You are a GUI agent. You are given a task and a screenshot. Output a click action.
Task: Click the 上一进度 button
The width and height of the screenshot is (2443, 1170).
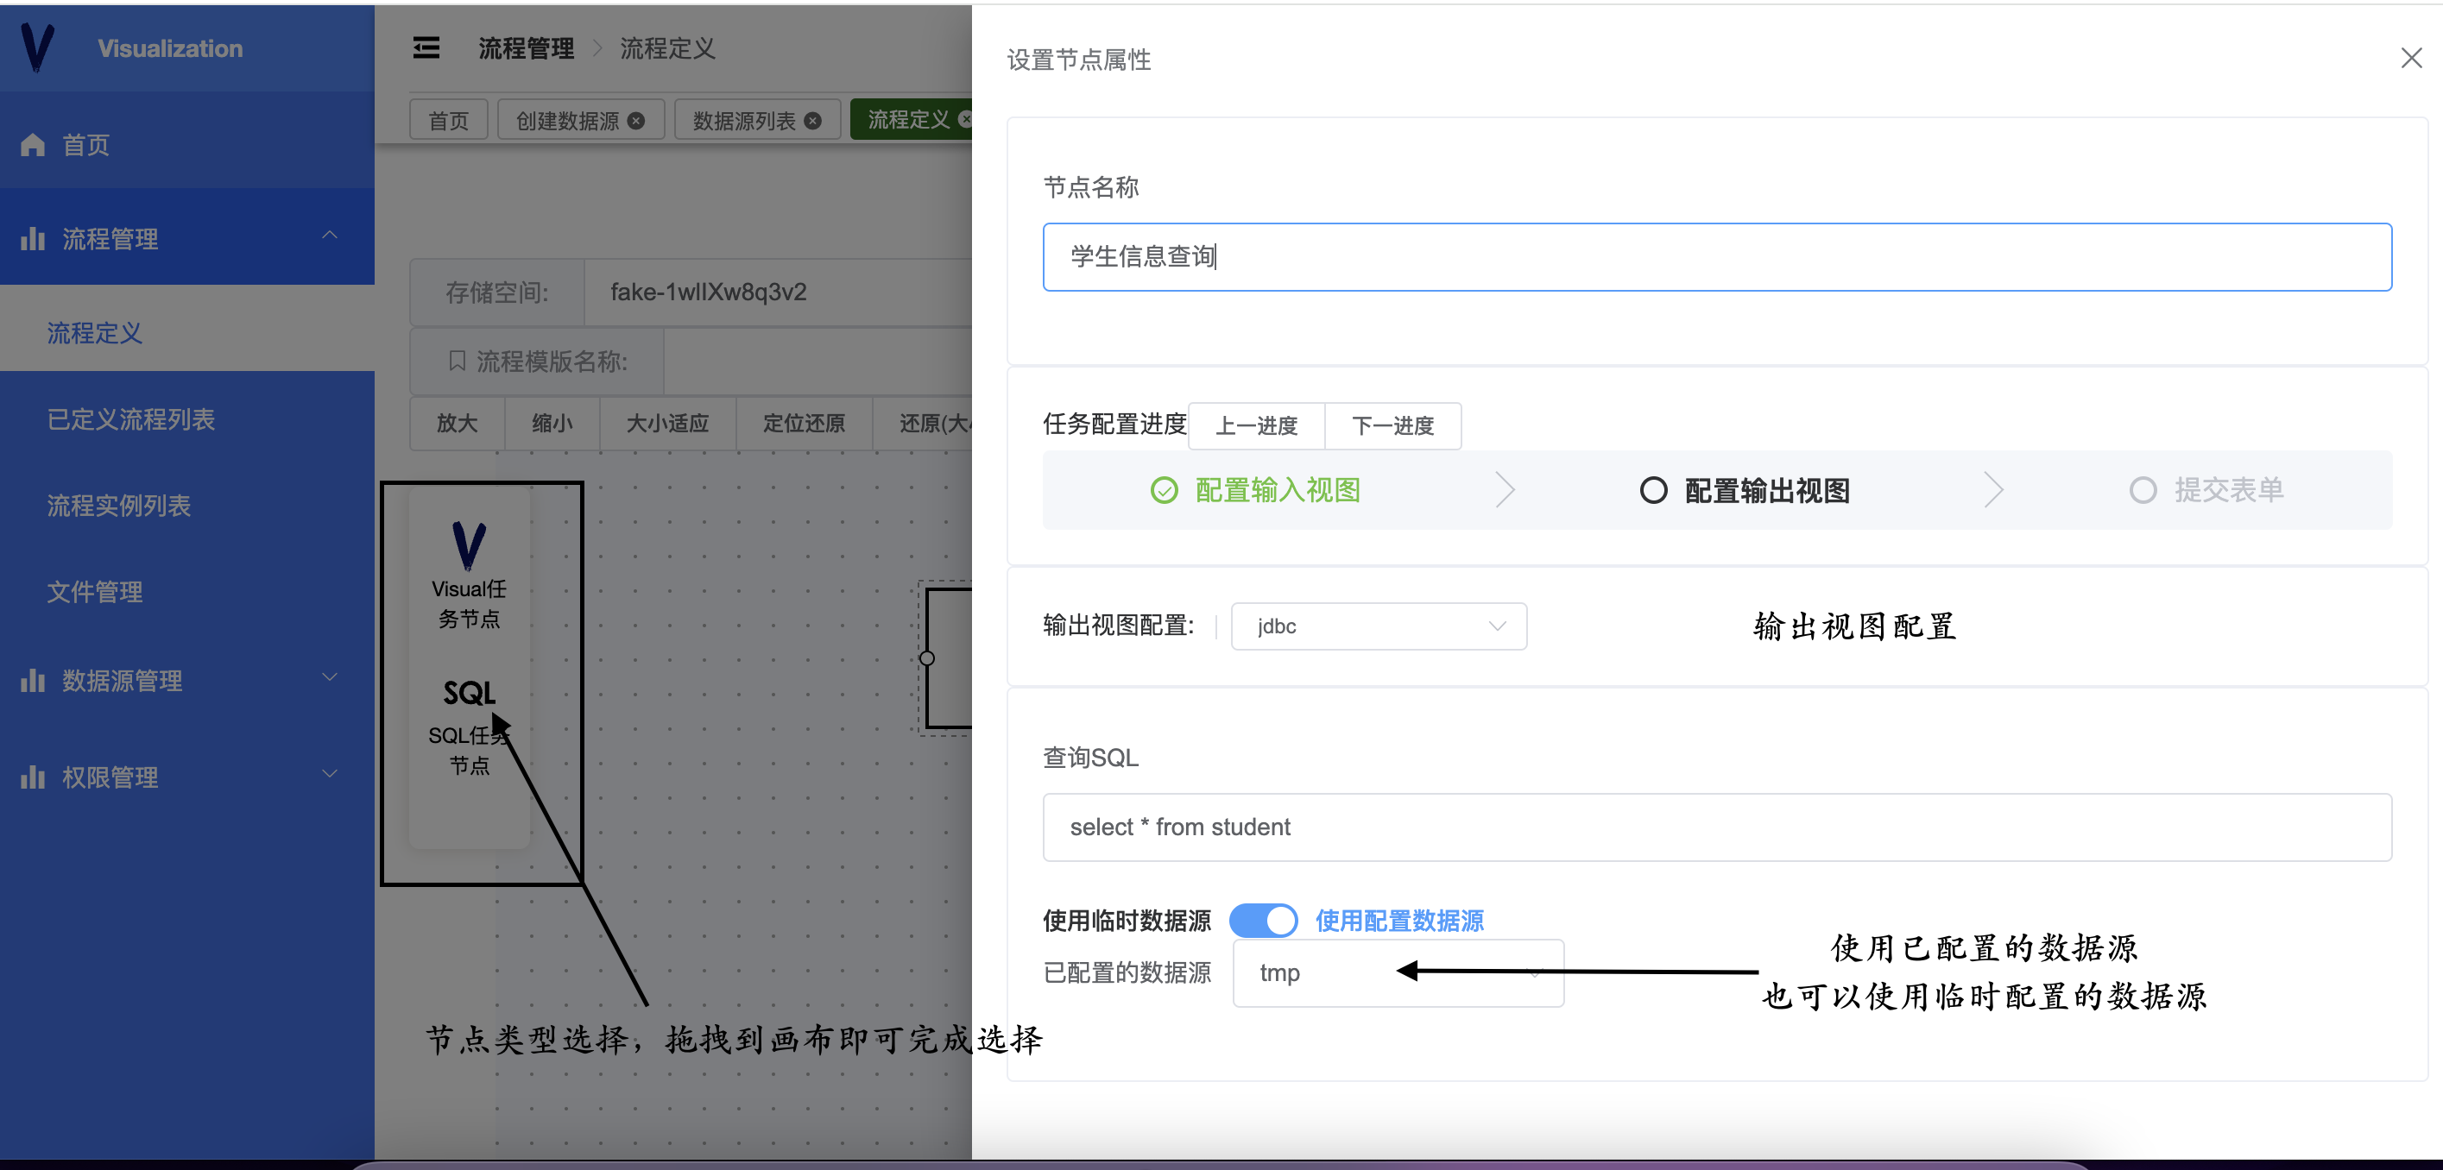1257,425
